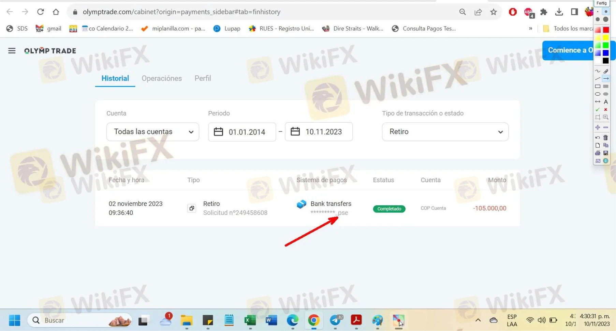The height and width of the screenshot is (331, 616).
Task: Bookmark this page with the star icon
Action: 494,12
